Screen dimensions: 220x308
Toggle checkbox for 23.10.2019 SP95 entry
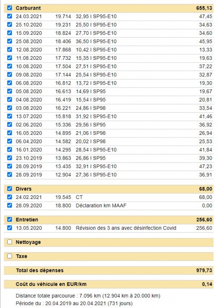coord(10,158)
